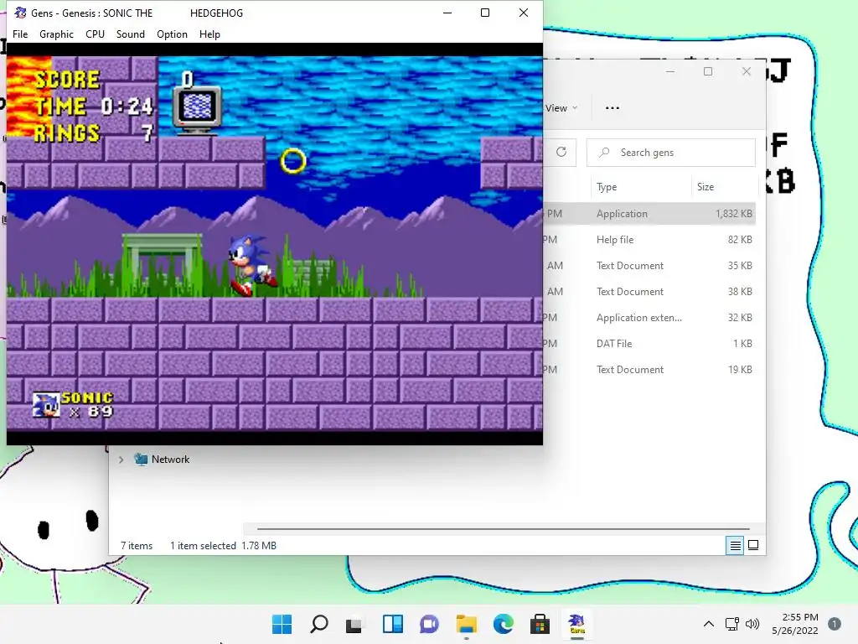
Task: Open the See more (three dots) menu in Explorer
Action: click(x=612, y=108)
